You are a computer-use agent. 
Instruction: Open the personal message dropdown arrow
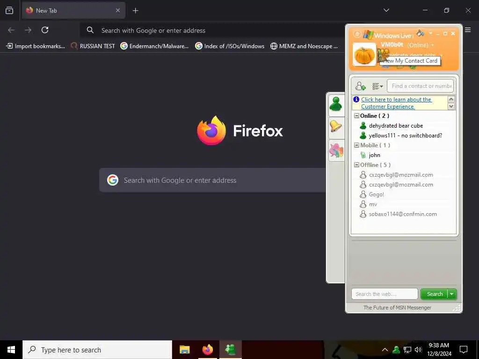pyautogui.click(x=441, y=55)
